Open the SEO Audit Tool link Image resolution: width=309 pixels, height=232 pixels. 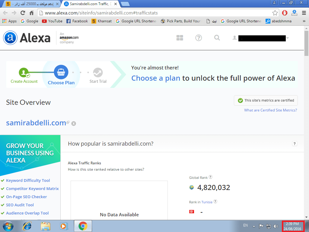tap(20, 205)
